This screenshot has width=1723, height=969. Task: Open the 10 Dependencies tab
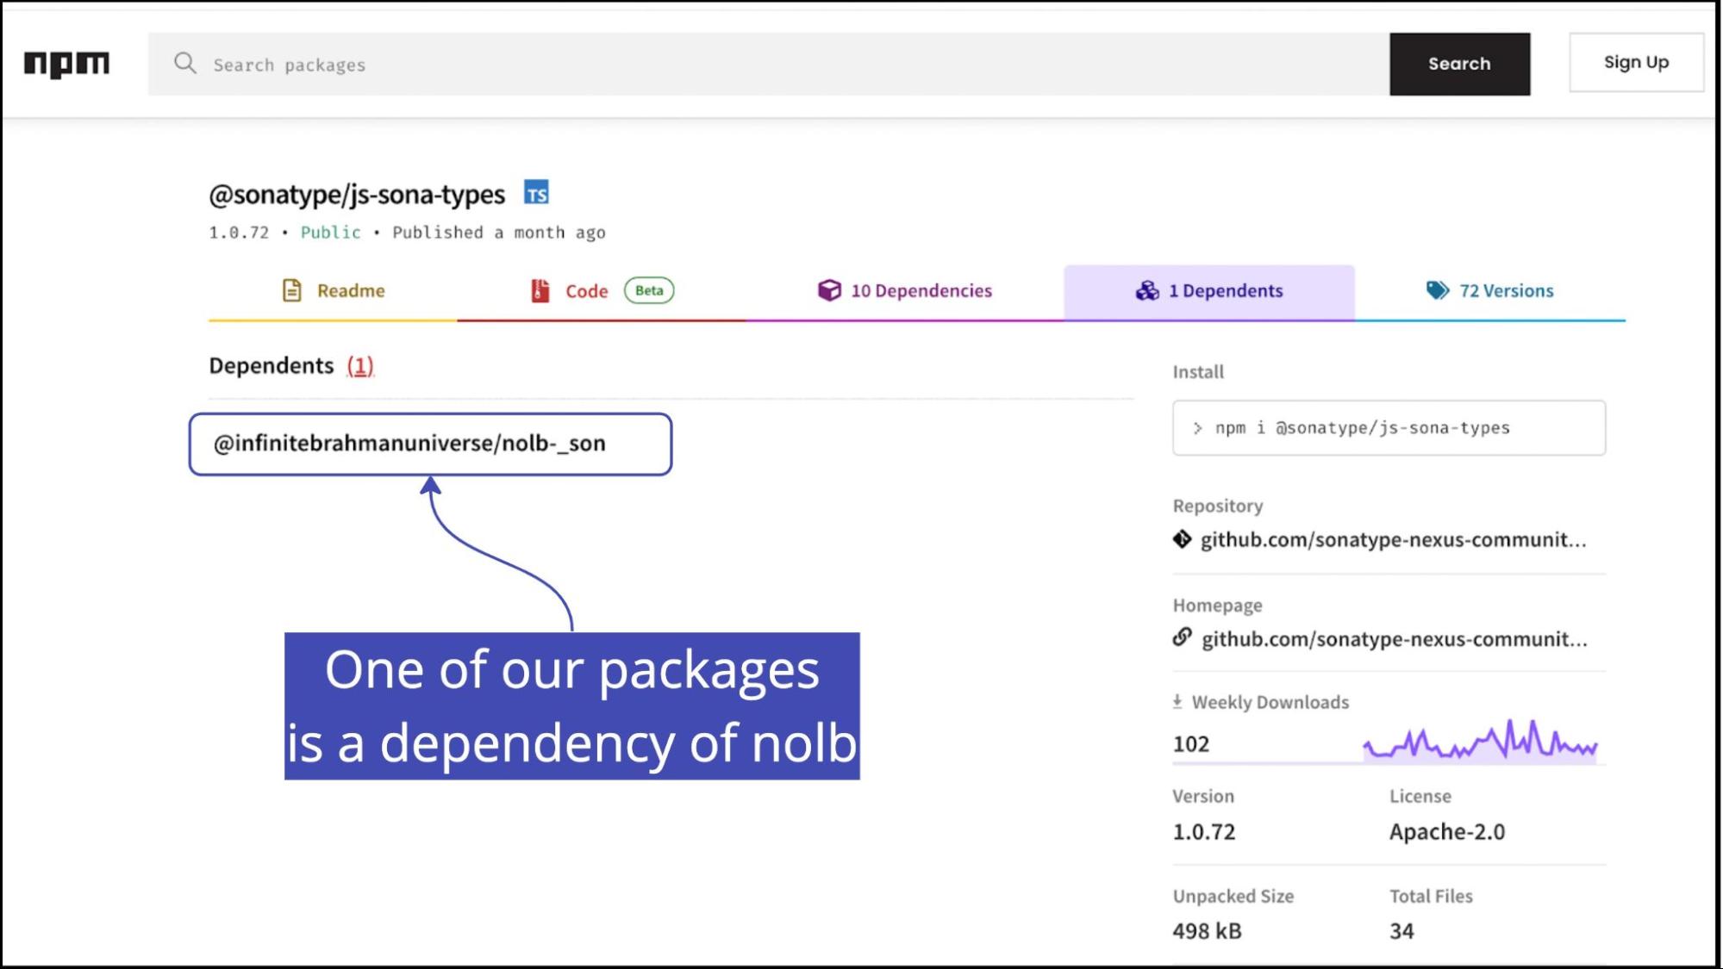pyautogui.click(x=905, y=291)
